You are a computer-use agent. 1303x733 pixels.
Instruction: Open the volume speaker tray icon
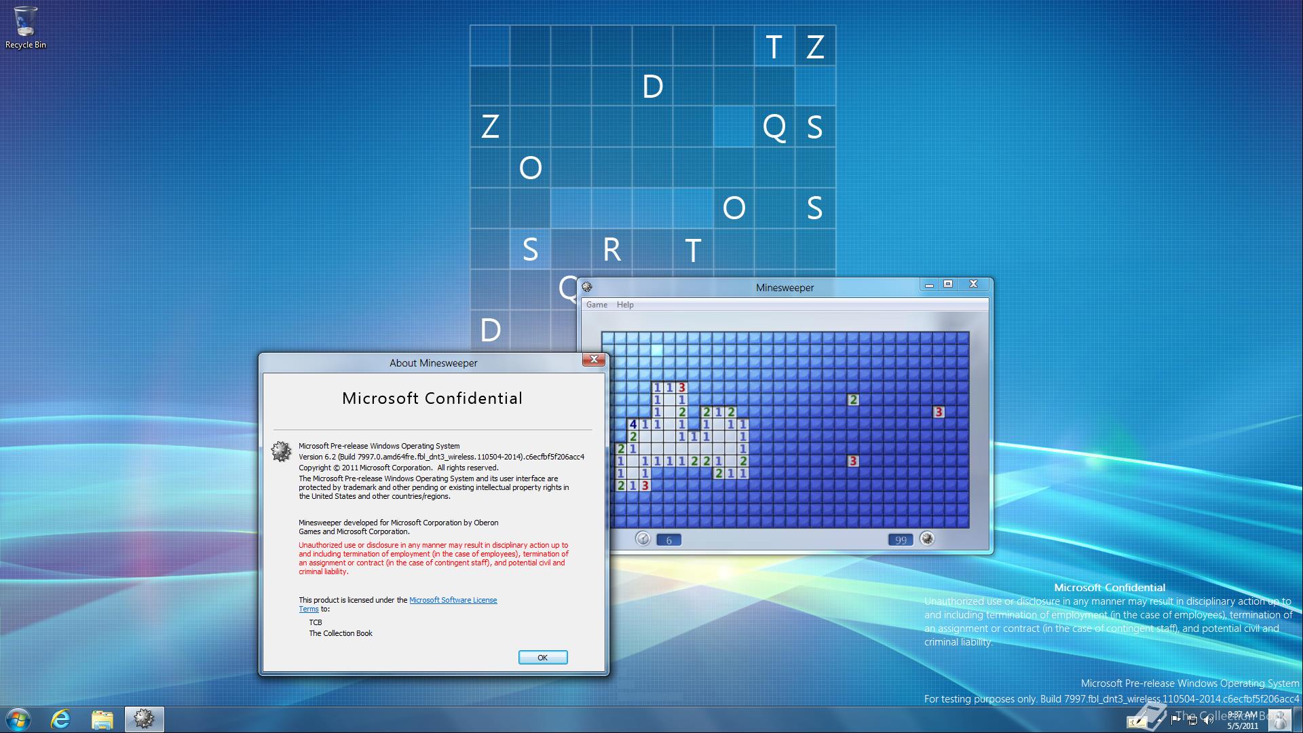click(1209, 720)
